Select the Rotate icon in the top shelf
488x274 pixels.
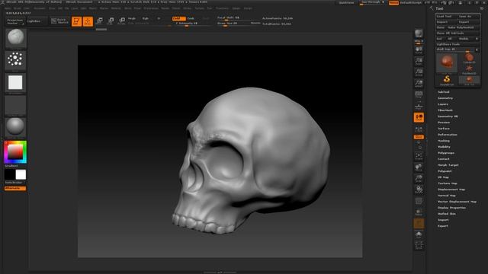tap(122, 21)
